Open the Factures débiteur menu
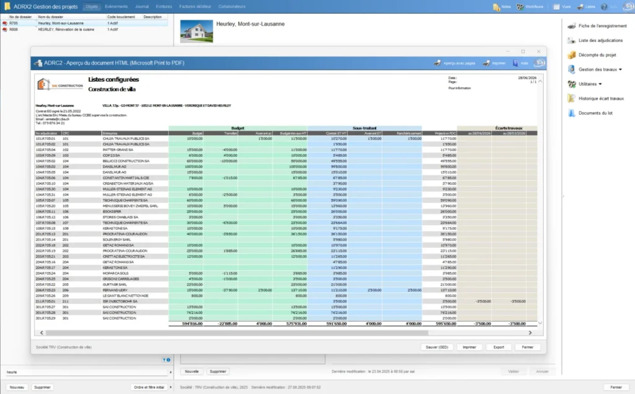The image size is (635, 394). point(195,6)
